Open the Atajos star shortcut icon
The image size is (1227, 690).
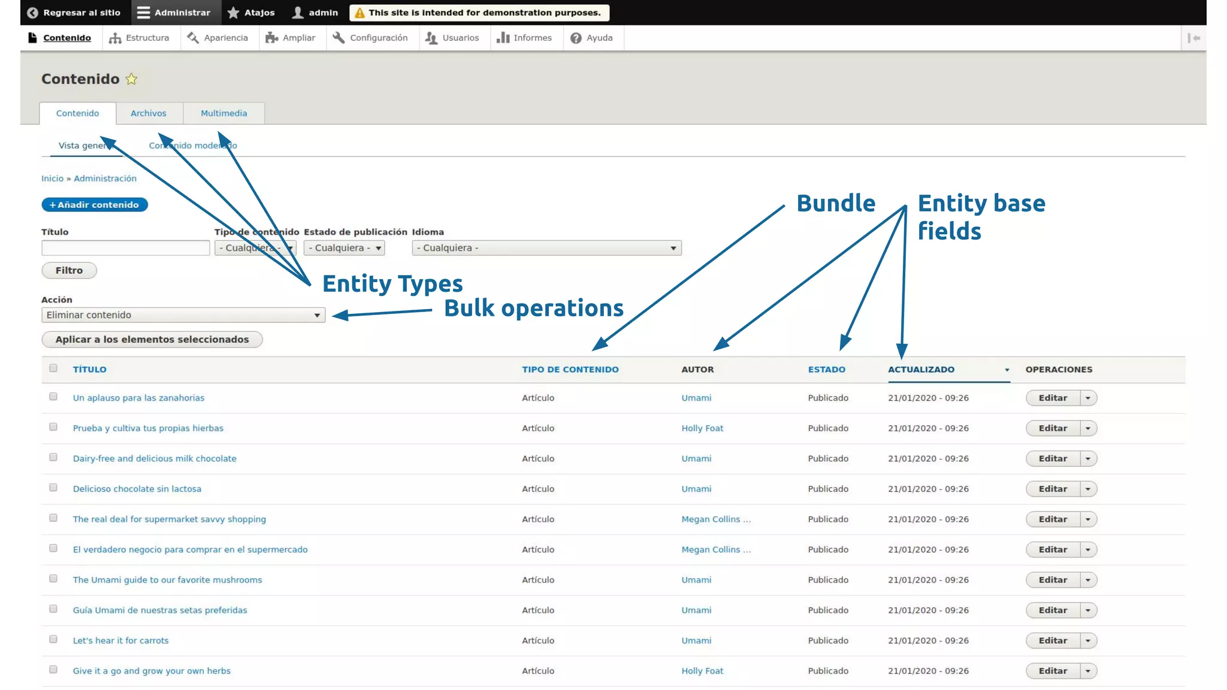[233, 13]
